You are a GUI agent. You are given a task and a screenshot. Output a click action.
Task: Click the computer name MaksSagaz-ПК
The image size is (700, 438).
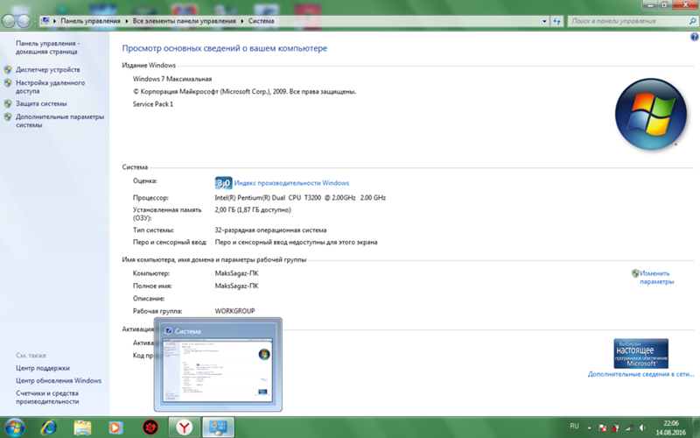pyautogui.click(x=236, y=273)
